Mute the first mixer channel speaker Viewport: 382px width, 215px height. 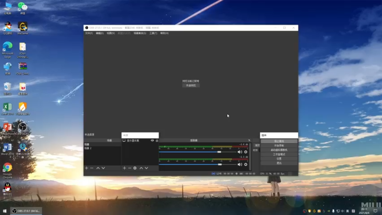240,152
